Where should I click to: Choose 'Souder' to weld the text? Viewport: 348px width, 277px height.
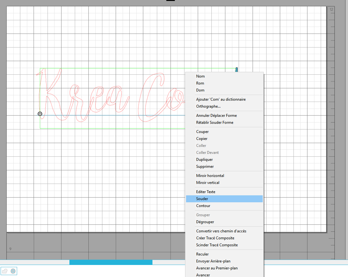point(202,199)
